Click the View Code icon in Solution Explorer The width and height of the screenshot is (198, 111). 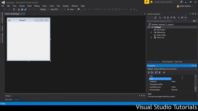click(x=179, y=18)
